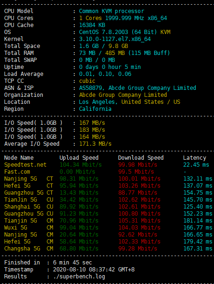Click the OS value 'CentOS 7.8.2003 (64 Bit) KVM'
Screen dimensions: 214x284
point(125,32)
